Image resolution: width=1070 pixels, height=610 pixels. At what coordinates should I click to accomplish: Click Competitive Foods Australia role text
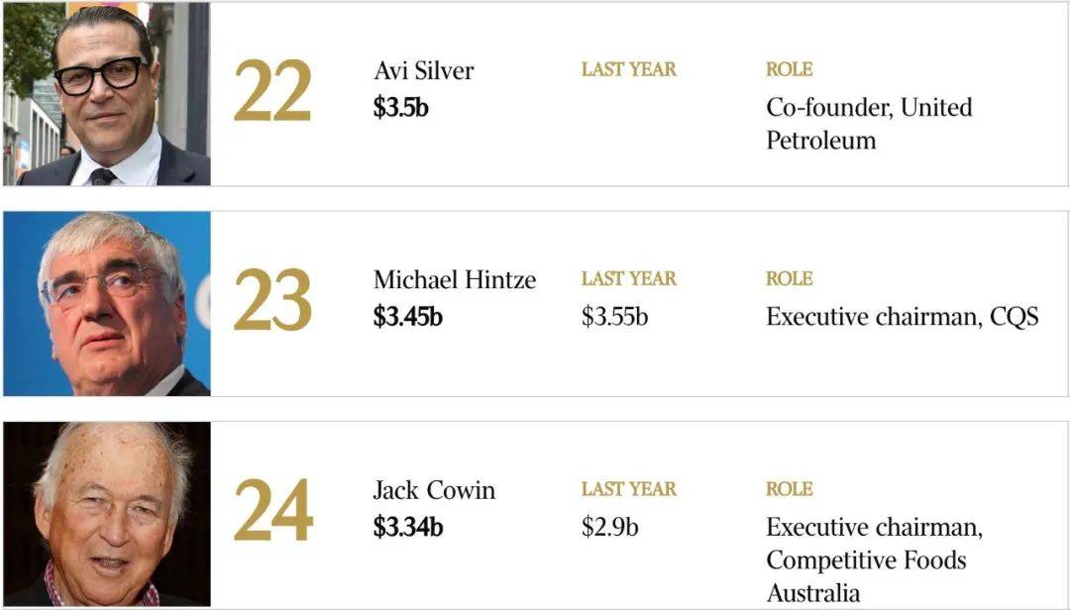pos(867,576)
